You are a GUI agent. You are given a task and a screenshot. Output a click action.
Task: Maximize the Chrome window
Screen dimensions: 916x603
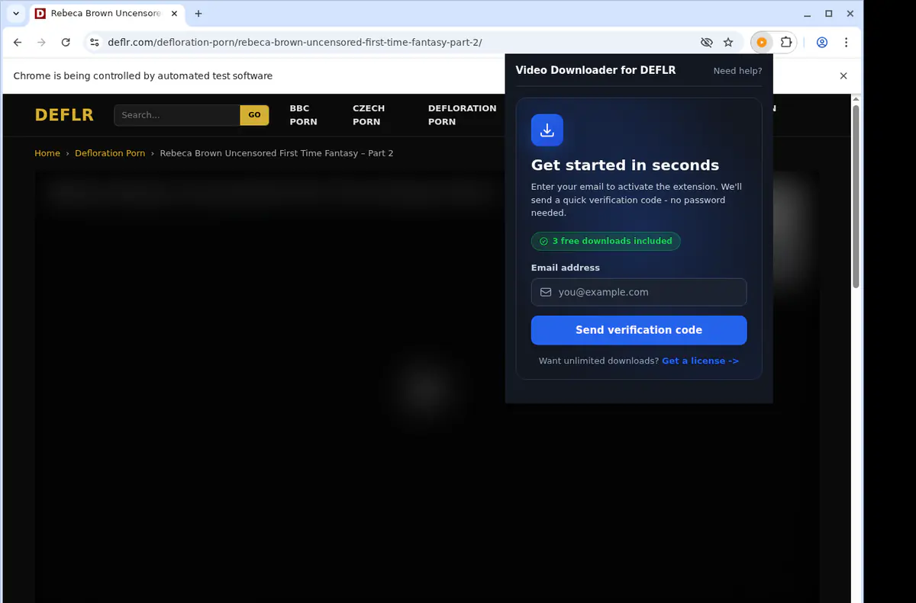[829, 14]
